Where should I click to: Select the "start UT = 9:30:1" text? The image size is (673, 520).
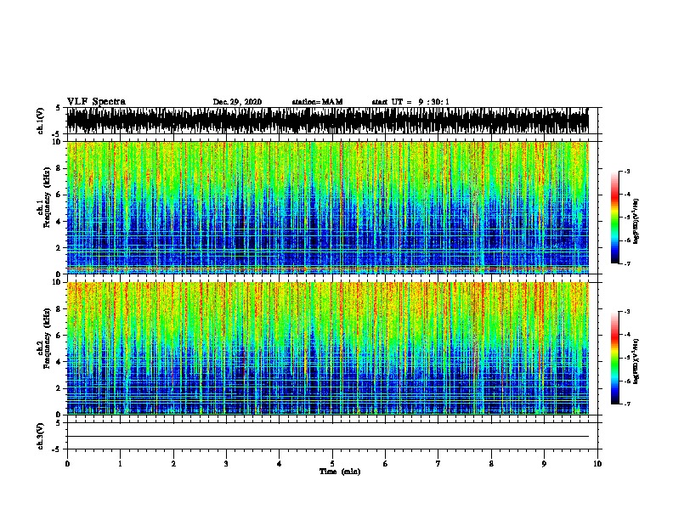[x=410, y=102]
